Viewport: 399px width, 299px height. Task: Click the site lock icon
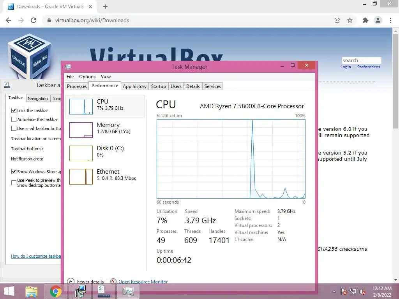(49, 20)
